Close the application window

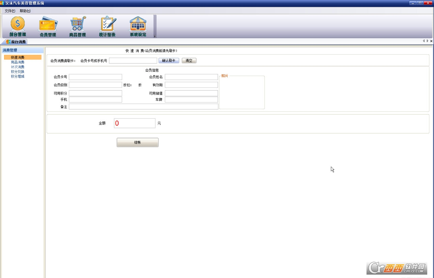tap(428, 3)
